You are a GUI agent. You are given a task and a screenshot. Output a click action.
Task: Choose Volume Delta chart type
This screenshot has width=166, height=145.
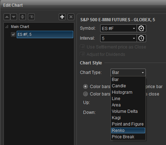(128, 111)
